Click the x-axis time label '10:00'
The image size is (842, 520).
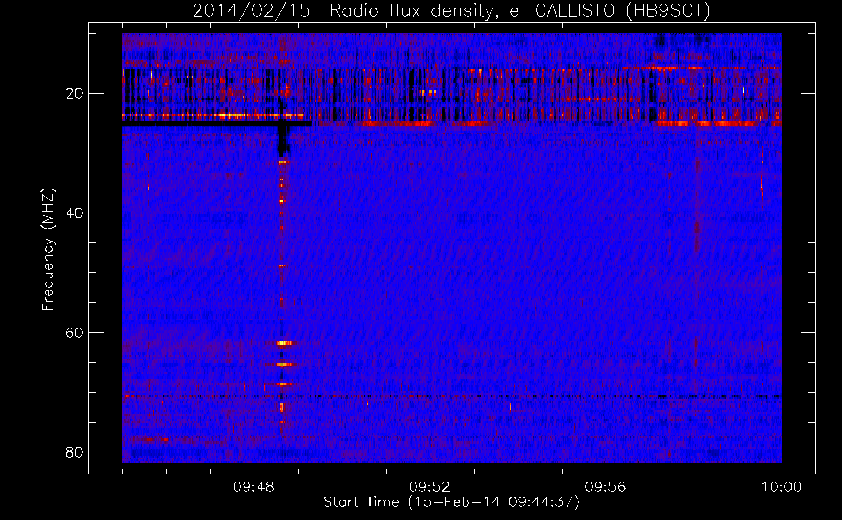click(x=781, y=487)
